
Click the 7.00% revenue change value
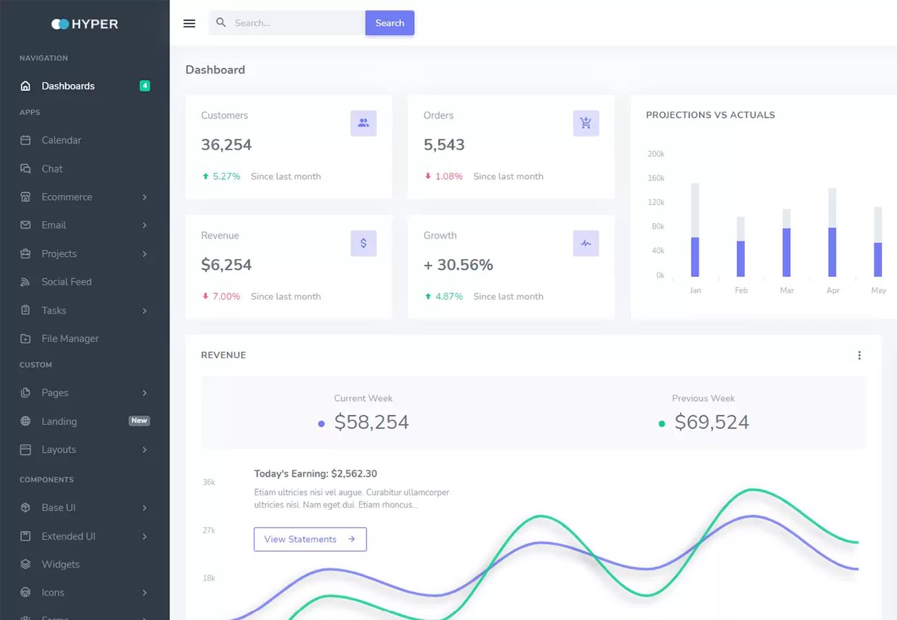click(x=227, y=296)
